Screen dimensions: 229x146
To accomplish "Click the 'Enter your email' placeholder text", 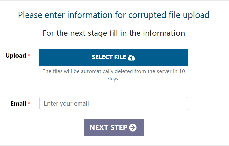I will coord(66,104).
